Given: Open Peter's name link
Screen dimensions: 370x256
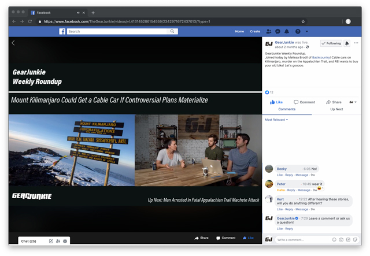Looking at the screenshot, I should (x=281, y=184).
